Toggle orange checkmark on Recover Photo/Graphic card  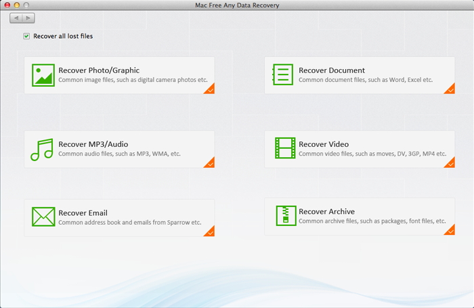click(210, 89)
